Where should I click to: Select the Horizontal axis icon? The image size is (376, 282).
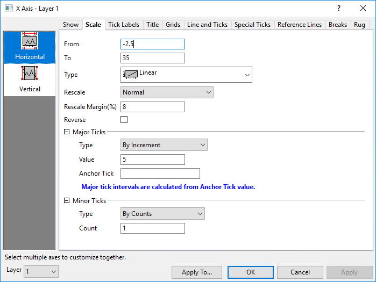(x=30, y=42)
